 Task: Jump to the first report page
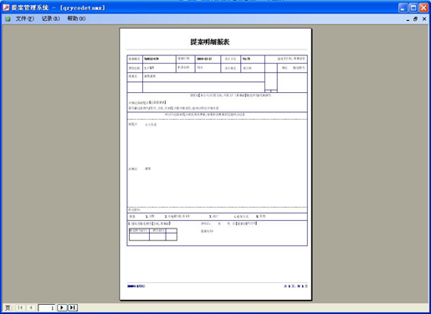[x=20, y=307]
